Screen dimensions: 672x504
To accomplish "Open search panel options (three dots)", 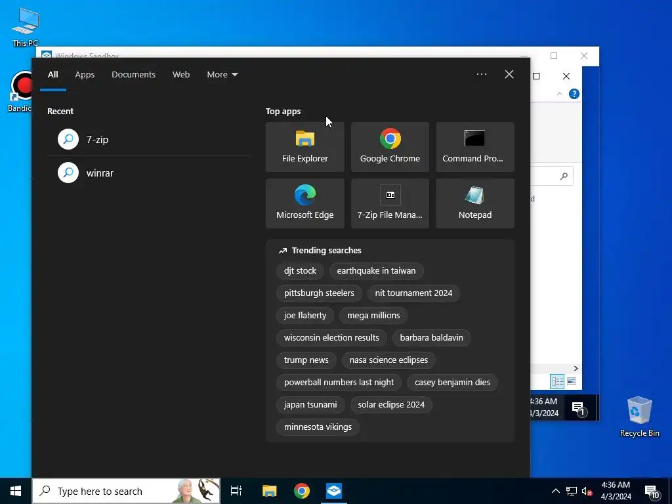I will coord(481,74).
